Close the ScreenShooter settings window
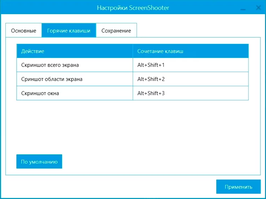Image resolution: width=266 pixels, height=199 pixels. point(258,8)
